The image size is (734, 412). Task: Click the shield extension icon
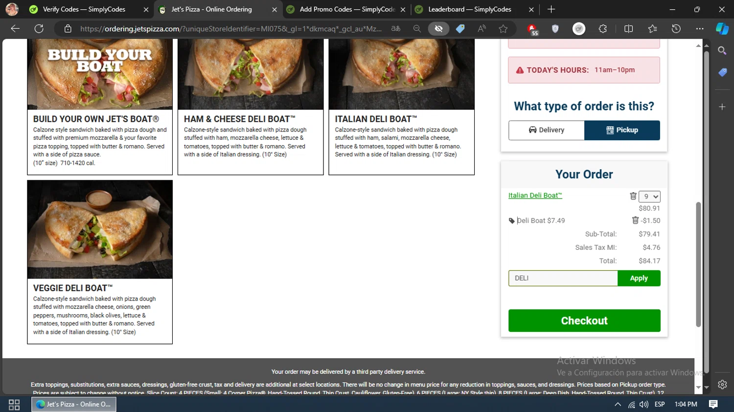(555, 29)
